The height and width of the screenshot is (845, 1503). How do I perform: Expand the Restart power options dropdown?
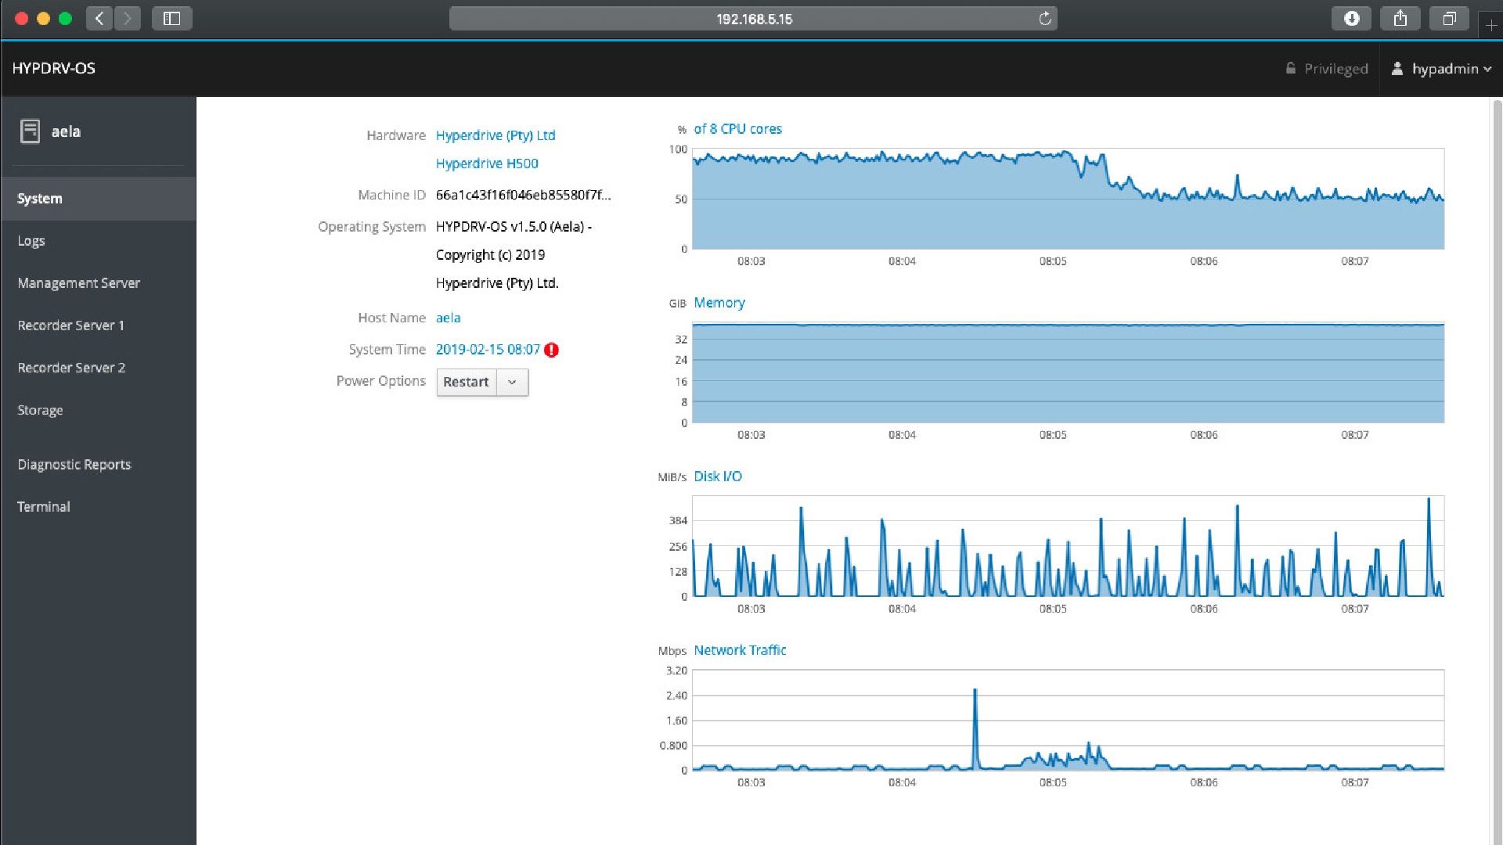coord(513,382)
